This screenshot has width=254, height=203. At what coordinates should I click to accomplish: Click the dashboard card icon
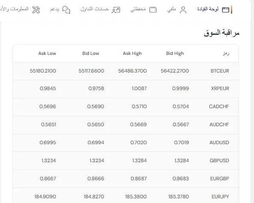225,10
